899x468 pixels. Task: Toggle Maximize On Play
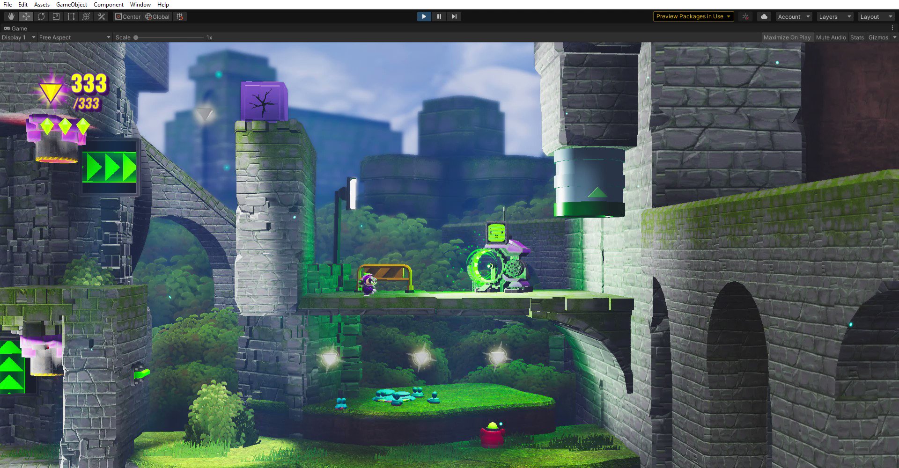point(787,37)
